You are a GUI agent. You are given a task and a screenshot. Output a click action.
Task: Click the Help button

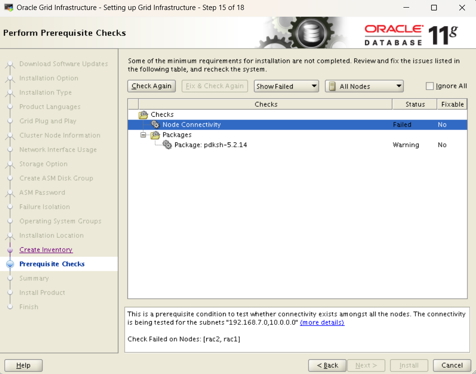coord(23,365)
